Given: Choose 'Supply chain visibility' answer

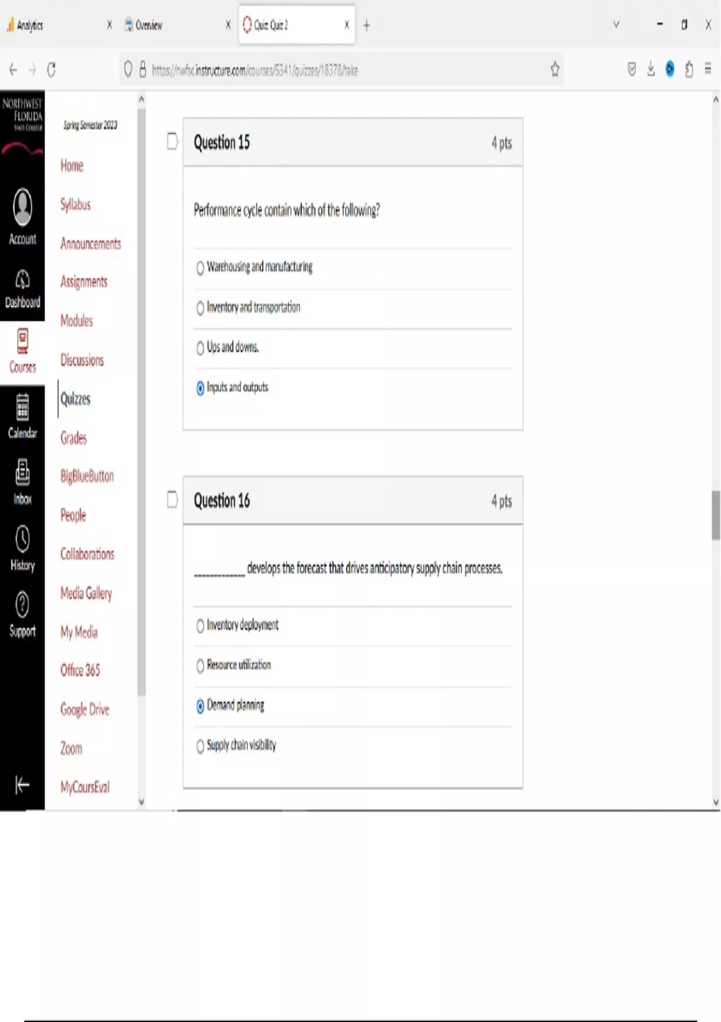Looking at the screenshot, I should [200, 746].
